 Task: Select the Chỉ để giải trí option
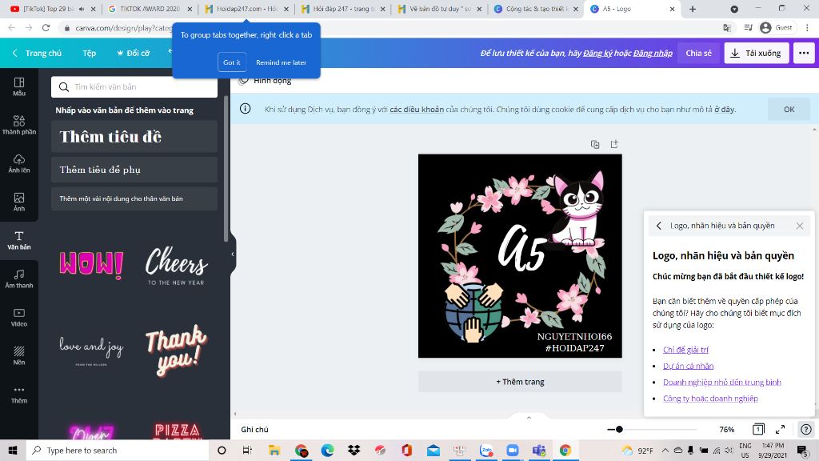click(685, 350)
